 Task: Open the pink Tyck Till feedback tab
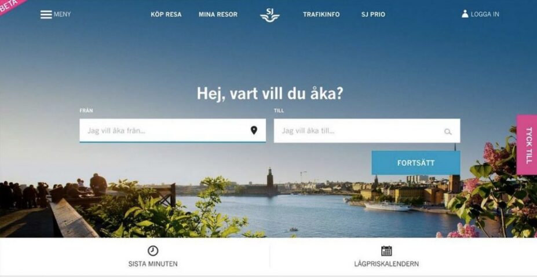coord(527,145)
